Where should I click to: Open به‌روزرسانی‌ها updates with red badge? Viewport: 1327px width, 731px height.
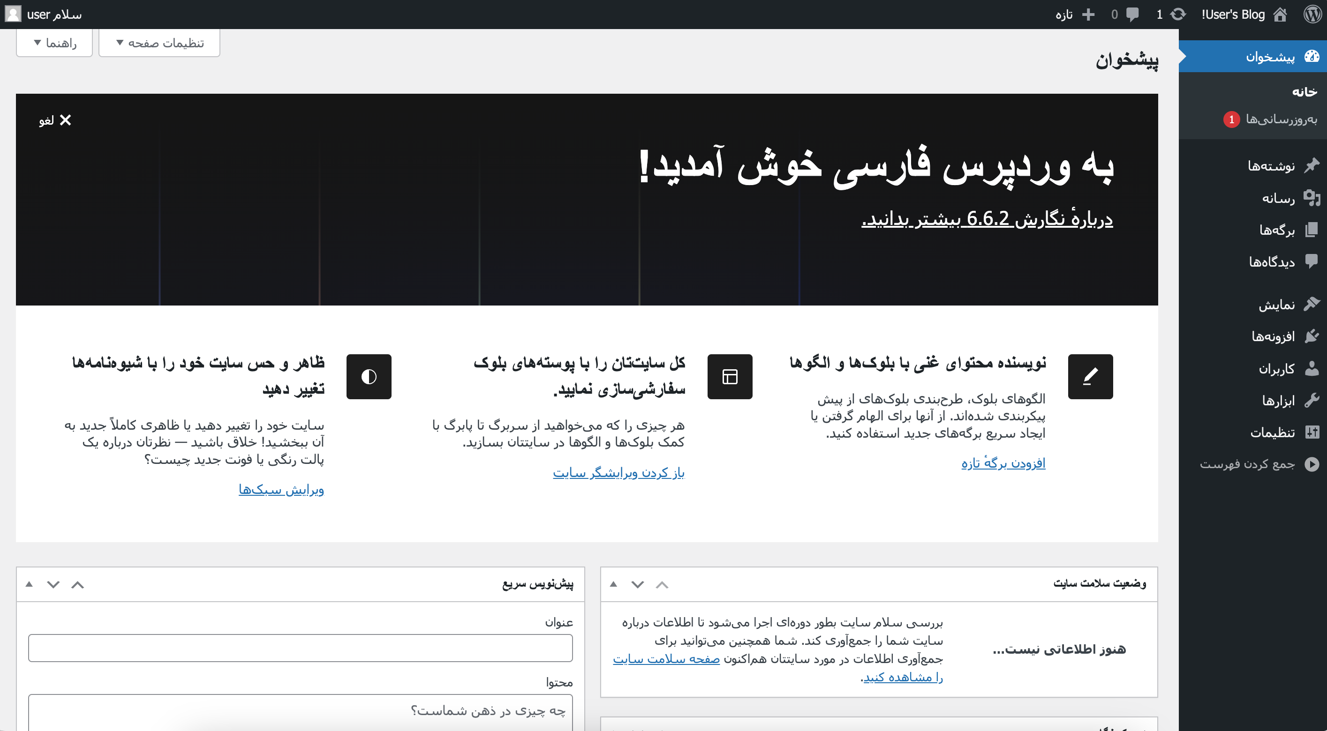click(1281, 119)
